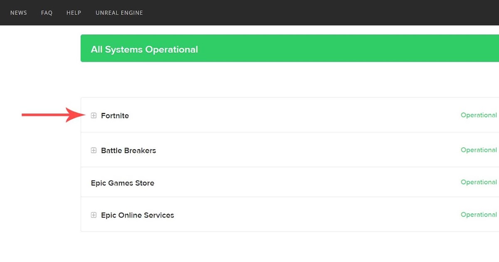The width and height of the screenshot is (499, 262).
Task: Open the FAQ menu item
Action: [47, 13]
